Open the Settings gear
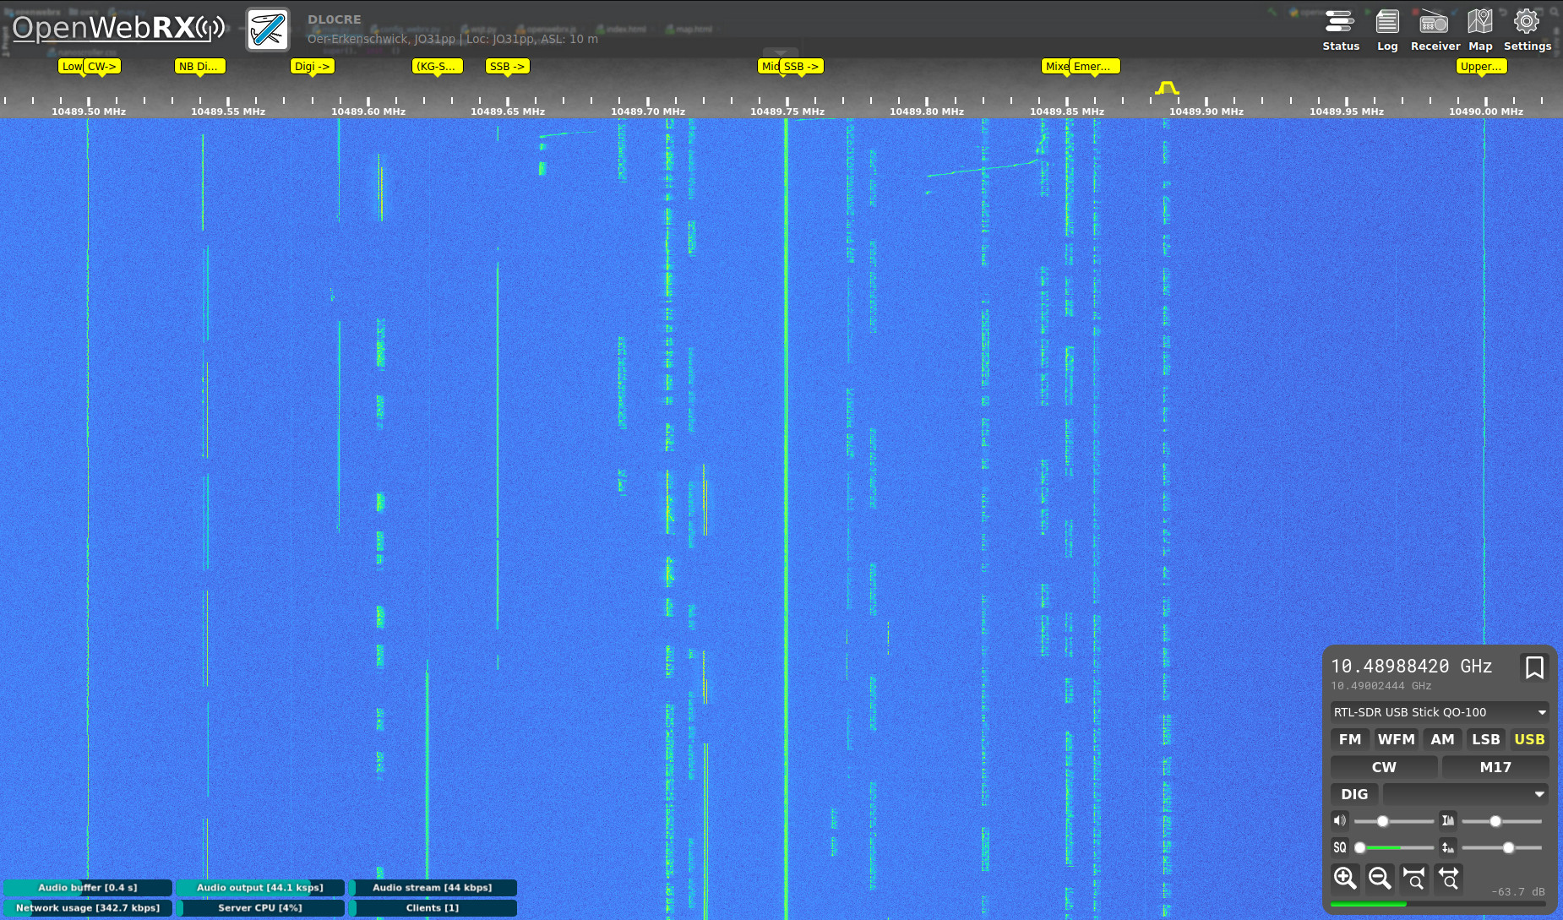 (x=1527, y=30)
